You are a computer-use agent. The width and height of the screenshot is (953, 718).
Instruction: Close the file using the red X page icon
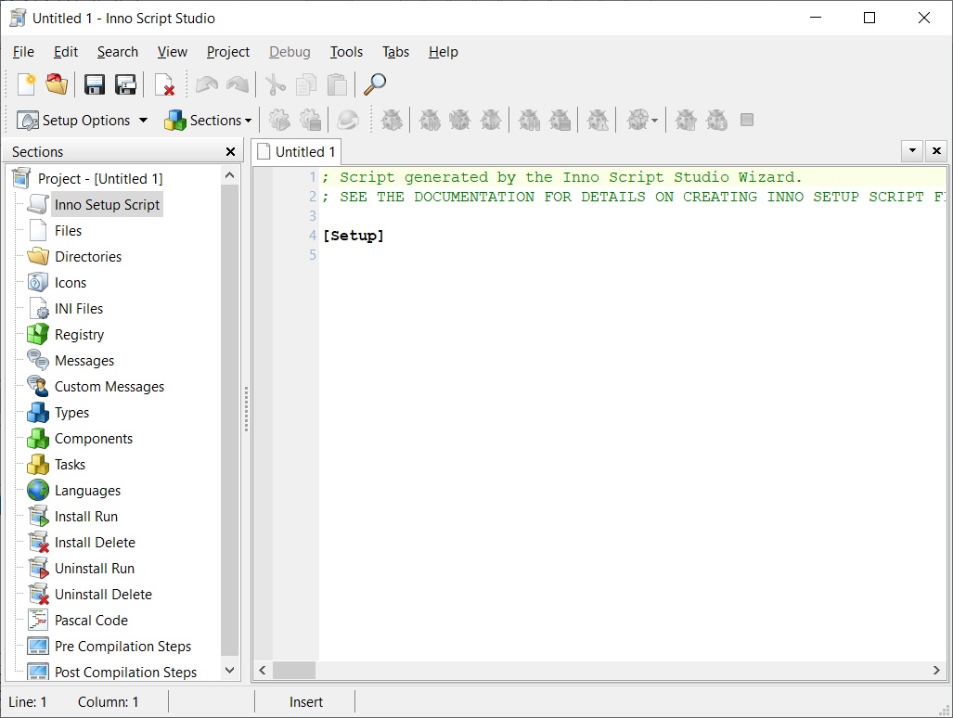[164, 84]
